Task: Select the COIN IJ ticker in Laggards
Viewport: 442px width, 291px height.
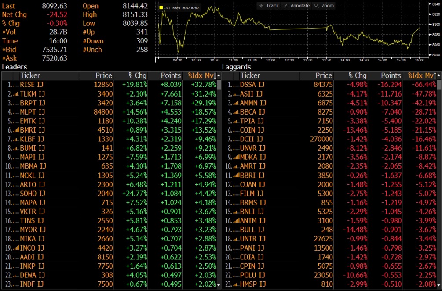Action: [252, 130]
